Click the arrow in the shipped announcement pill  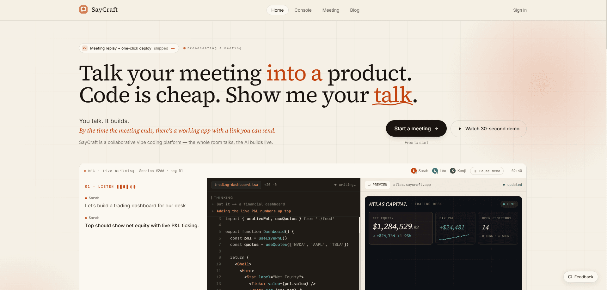coord(173,48)
